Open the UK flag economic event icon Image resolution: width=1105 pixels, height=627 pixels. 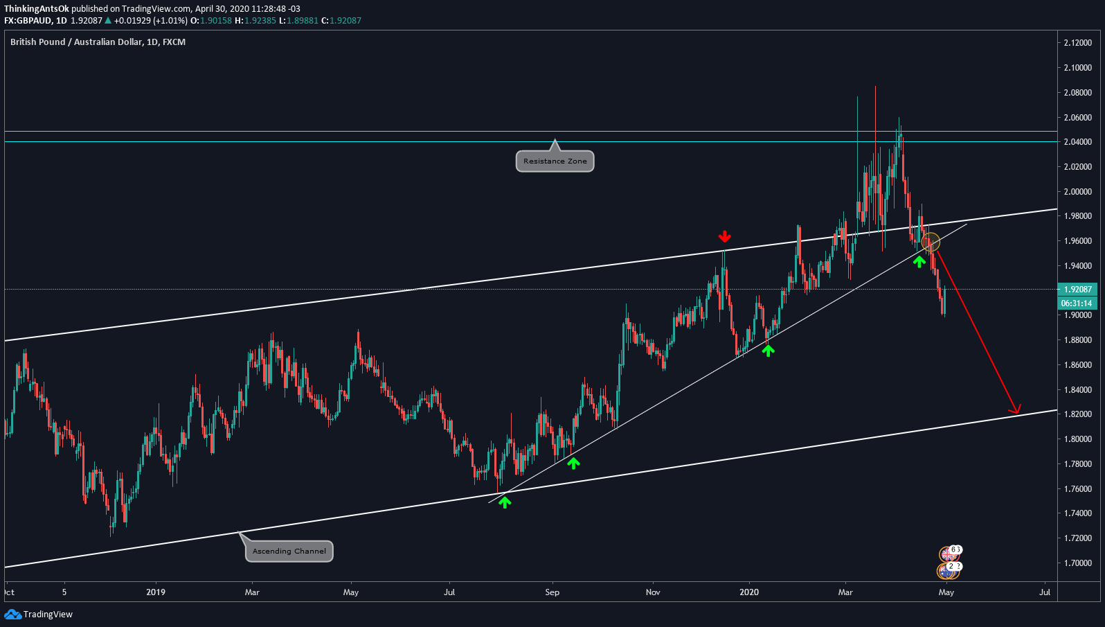point(948,554)
